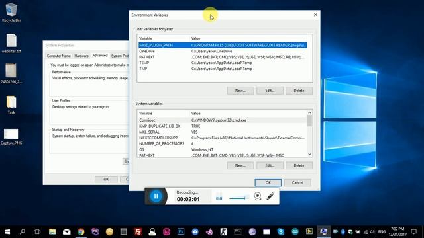Image resolution: width=424 pixels, height=238 pixels.
Task: Open the Action Center notifications icon
Action: click(413, 231)
